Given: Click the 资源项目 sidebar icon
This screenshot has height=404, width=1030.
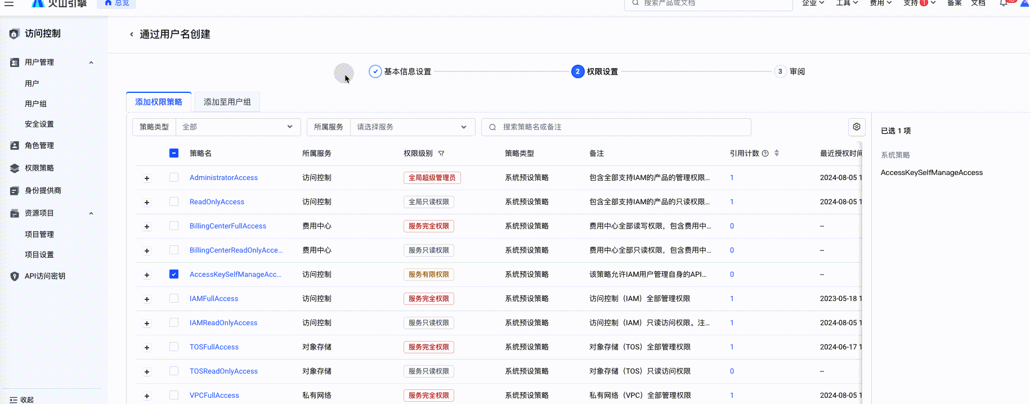Looking at the screenshot, I should pos(15,213).
